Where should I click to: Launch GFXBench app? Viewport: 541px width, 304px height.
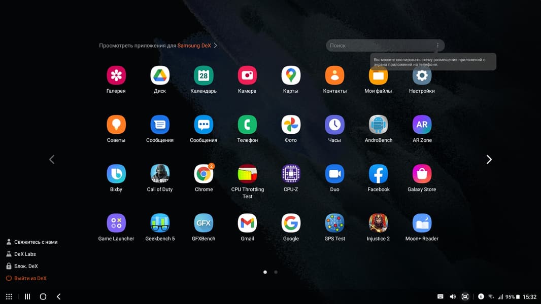[x=204, y=223]
